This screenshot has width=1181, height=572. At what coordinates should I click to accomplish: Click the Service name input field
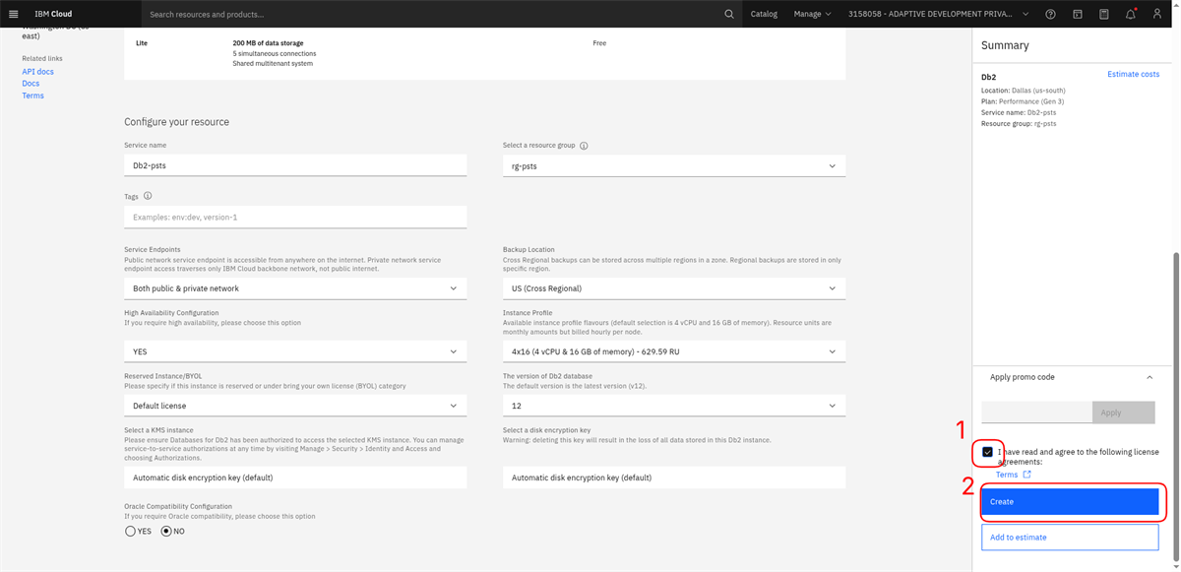[x=295, y=165]
